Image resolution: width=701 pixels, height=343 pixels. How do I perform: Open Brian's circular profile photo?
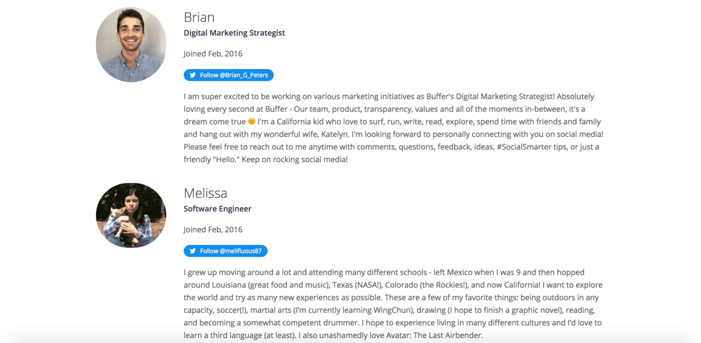(131, 44)
